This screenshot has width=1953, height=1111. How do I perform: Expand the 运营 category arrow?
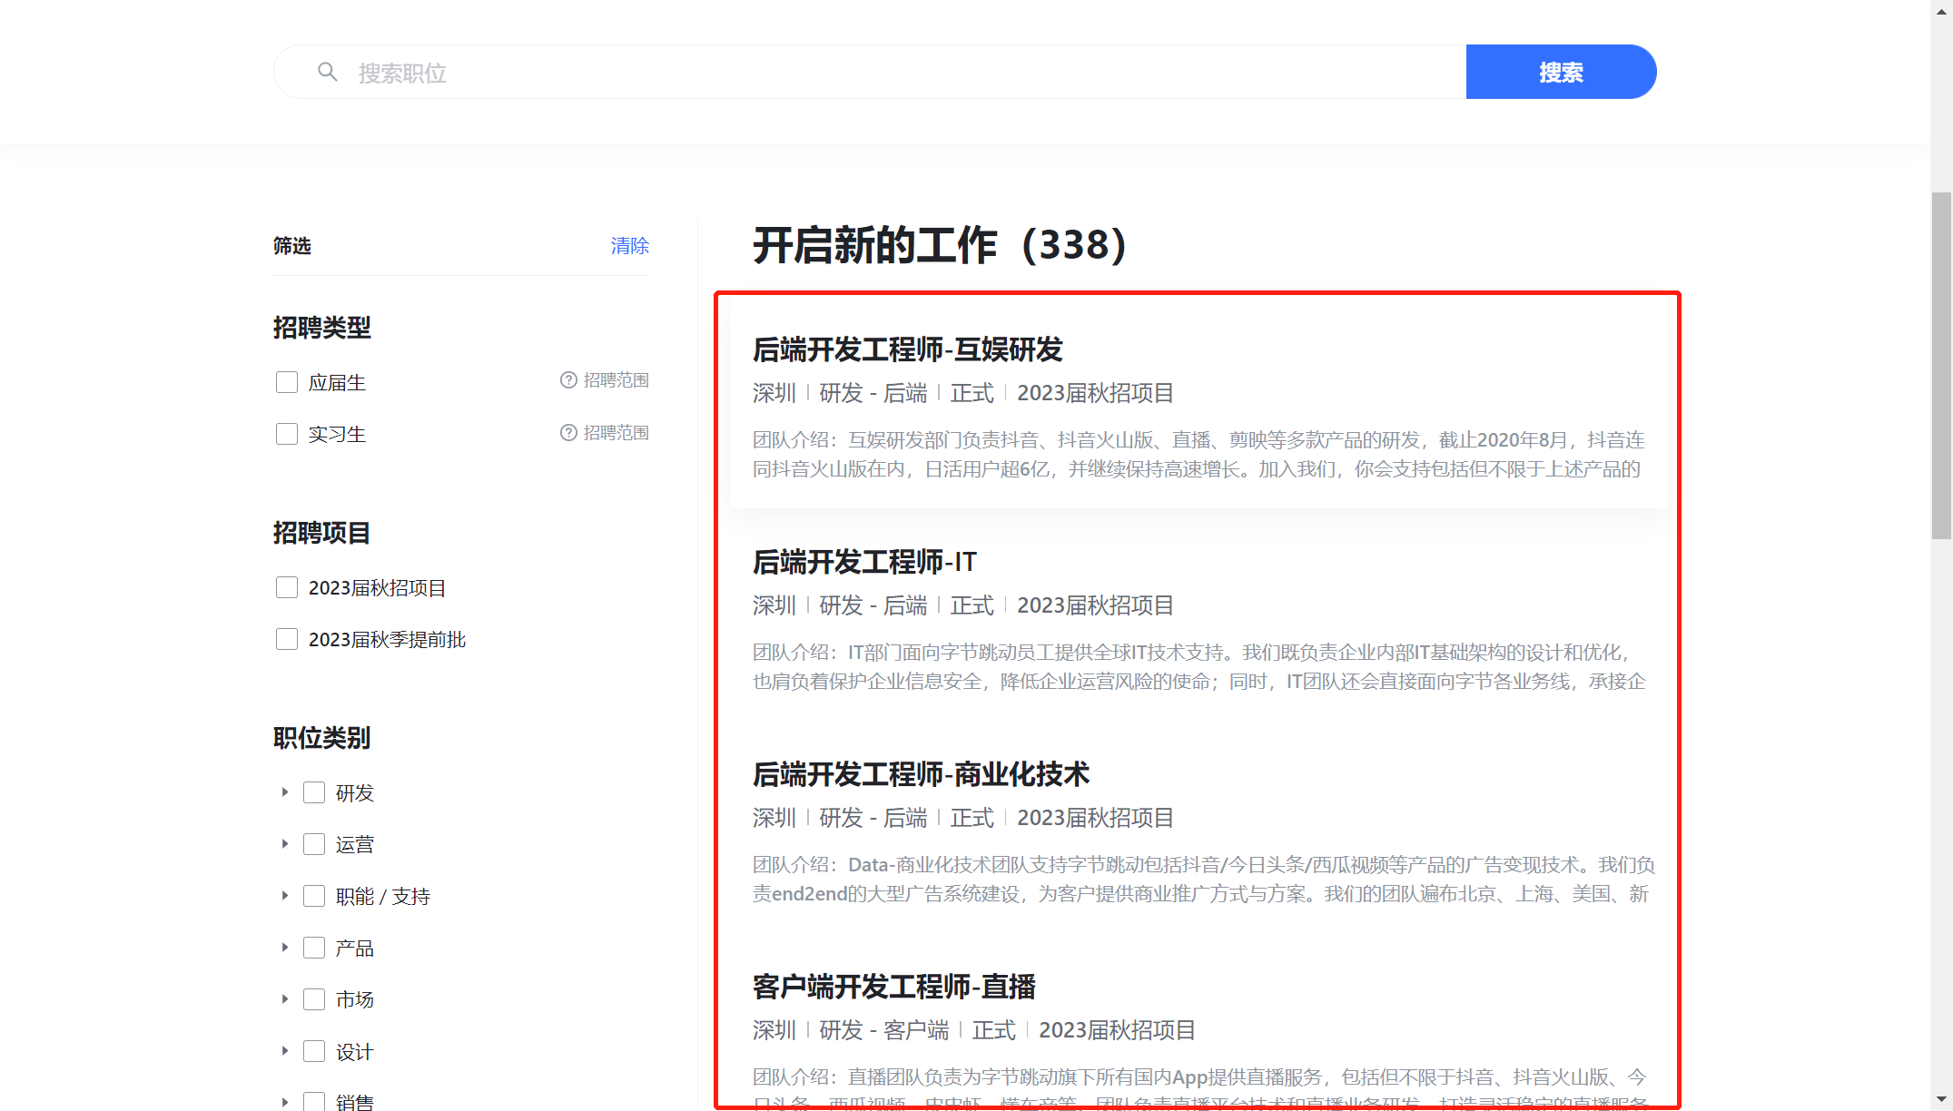pos(284,844)
